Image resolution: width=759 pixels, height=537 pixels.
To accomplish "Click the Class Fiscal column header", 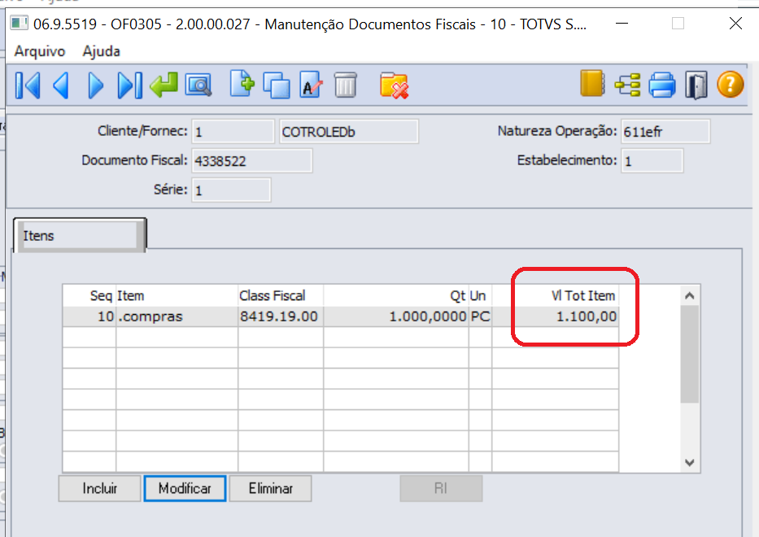I will [x=281, y=295].
